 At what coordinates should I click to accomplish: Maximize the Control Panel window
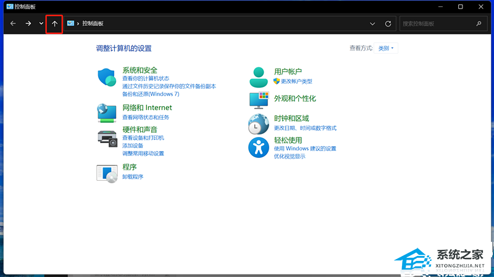point(460,7)
